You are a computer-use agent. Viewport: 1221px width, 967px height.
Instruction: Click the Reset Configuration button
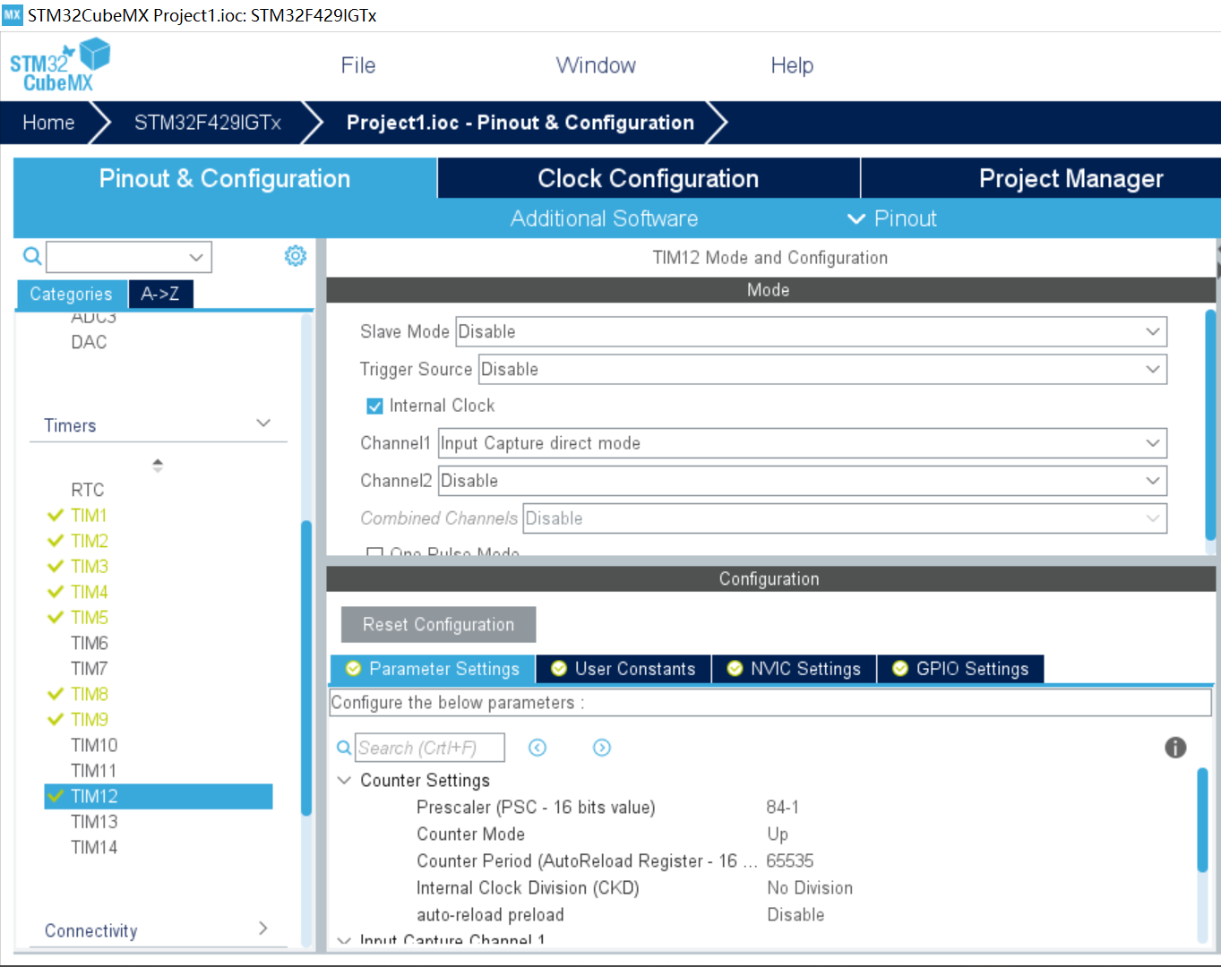click(x=439, y=625)
